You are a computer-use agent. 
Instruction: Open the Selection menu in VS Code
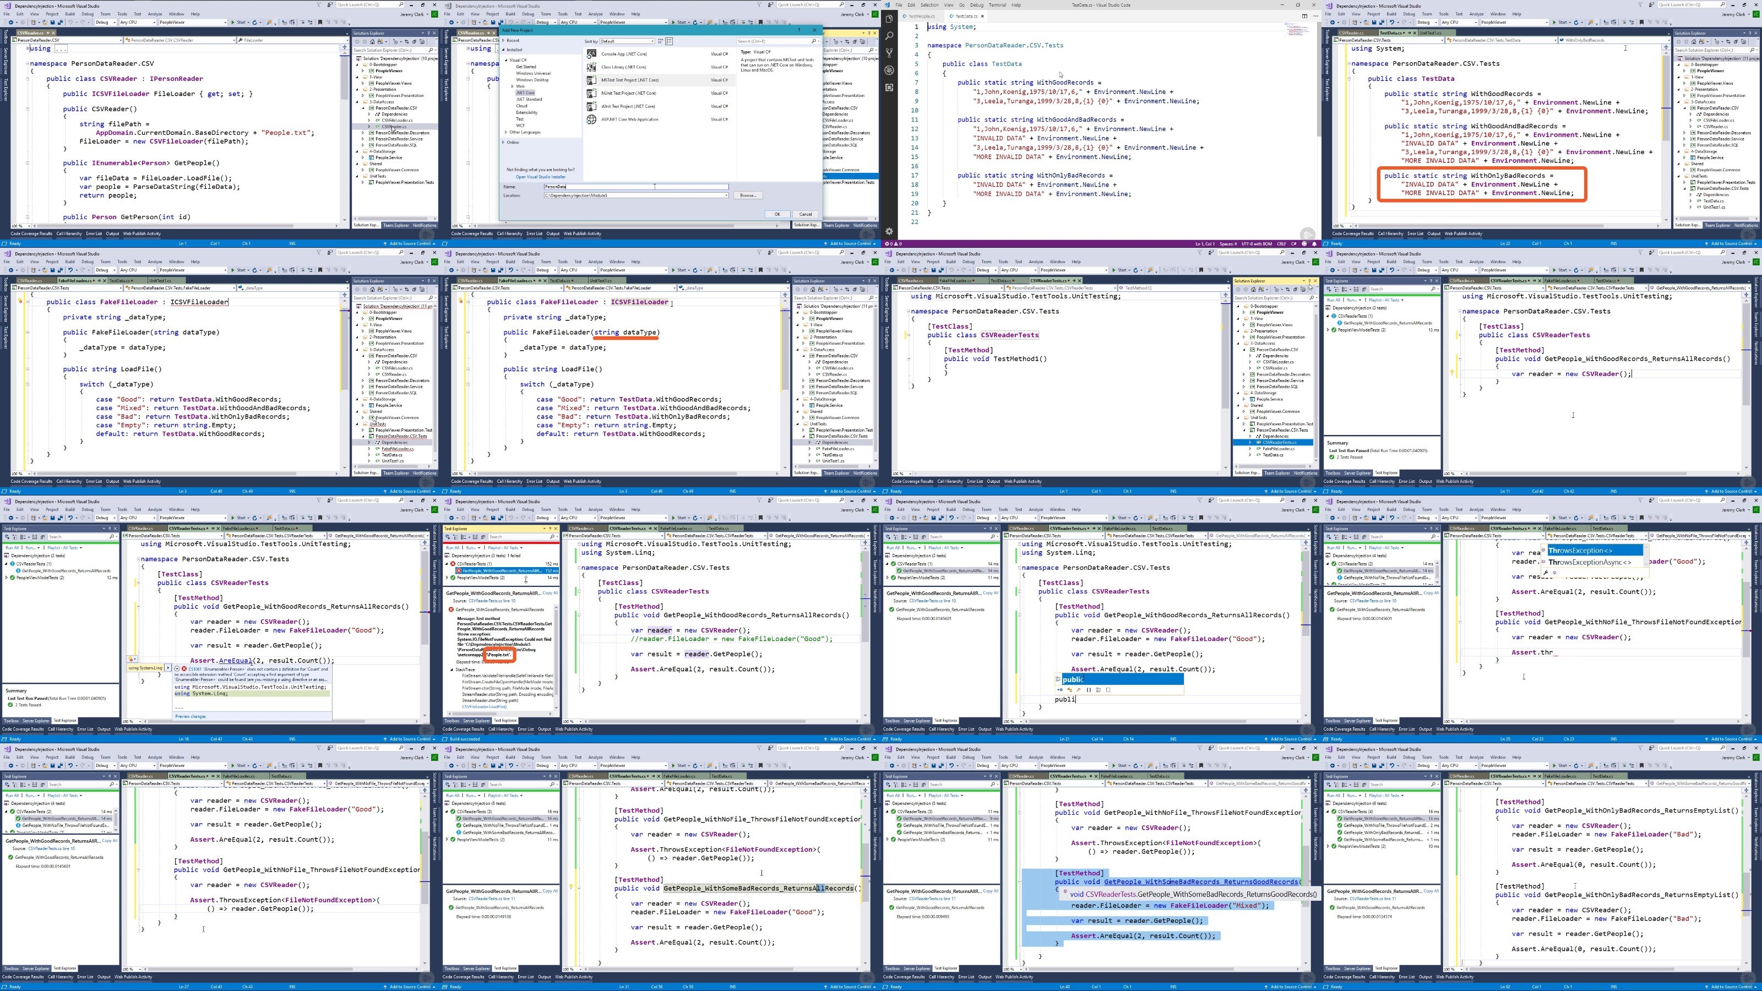(x=929, y=5)
